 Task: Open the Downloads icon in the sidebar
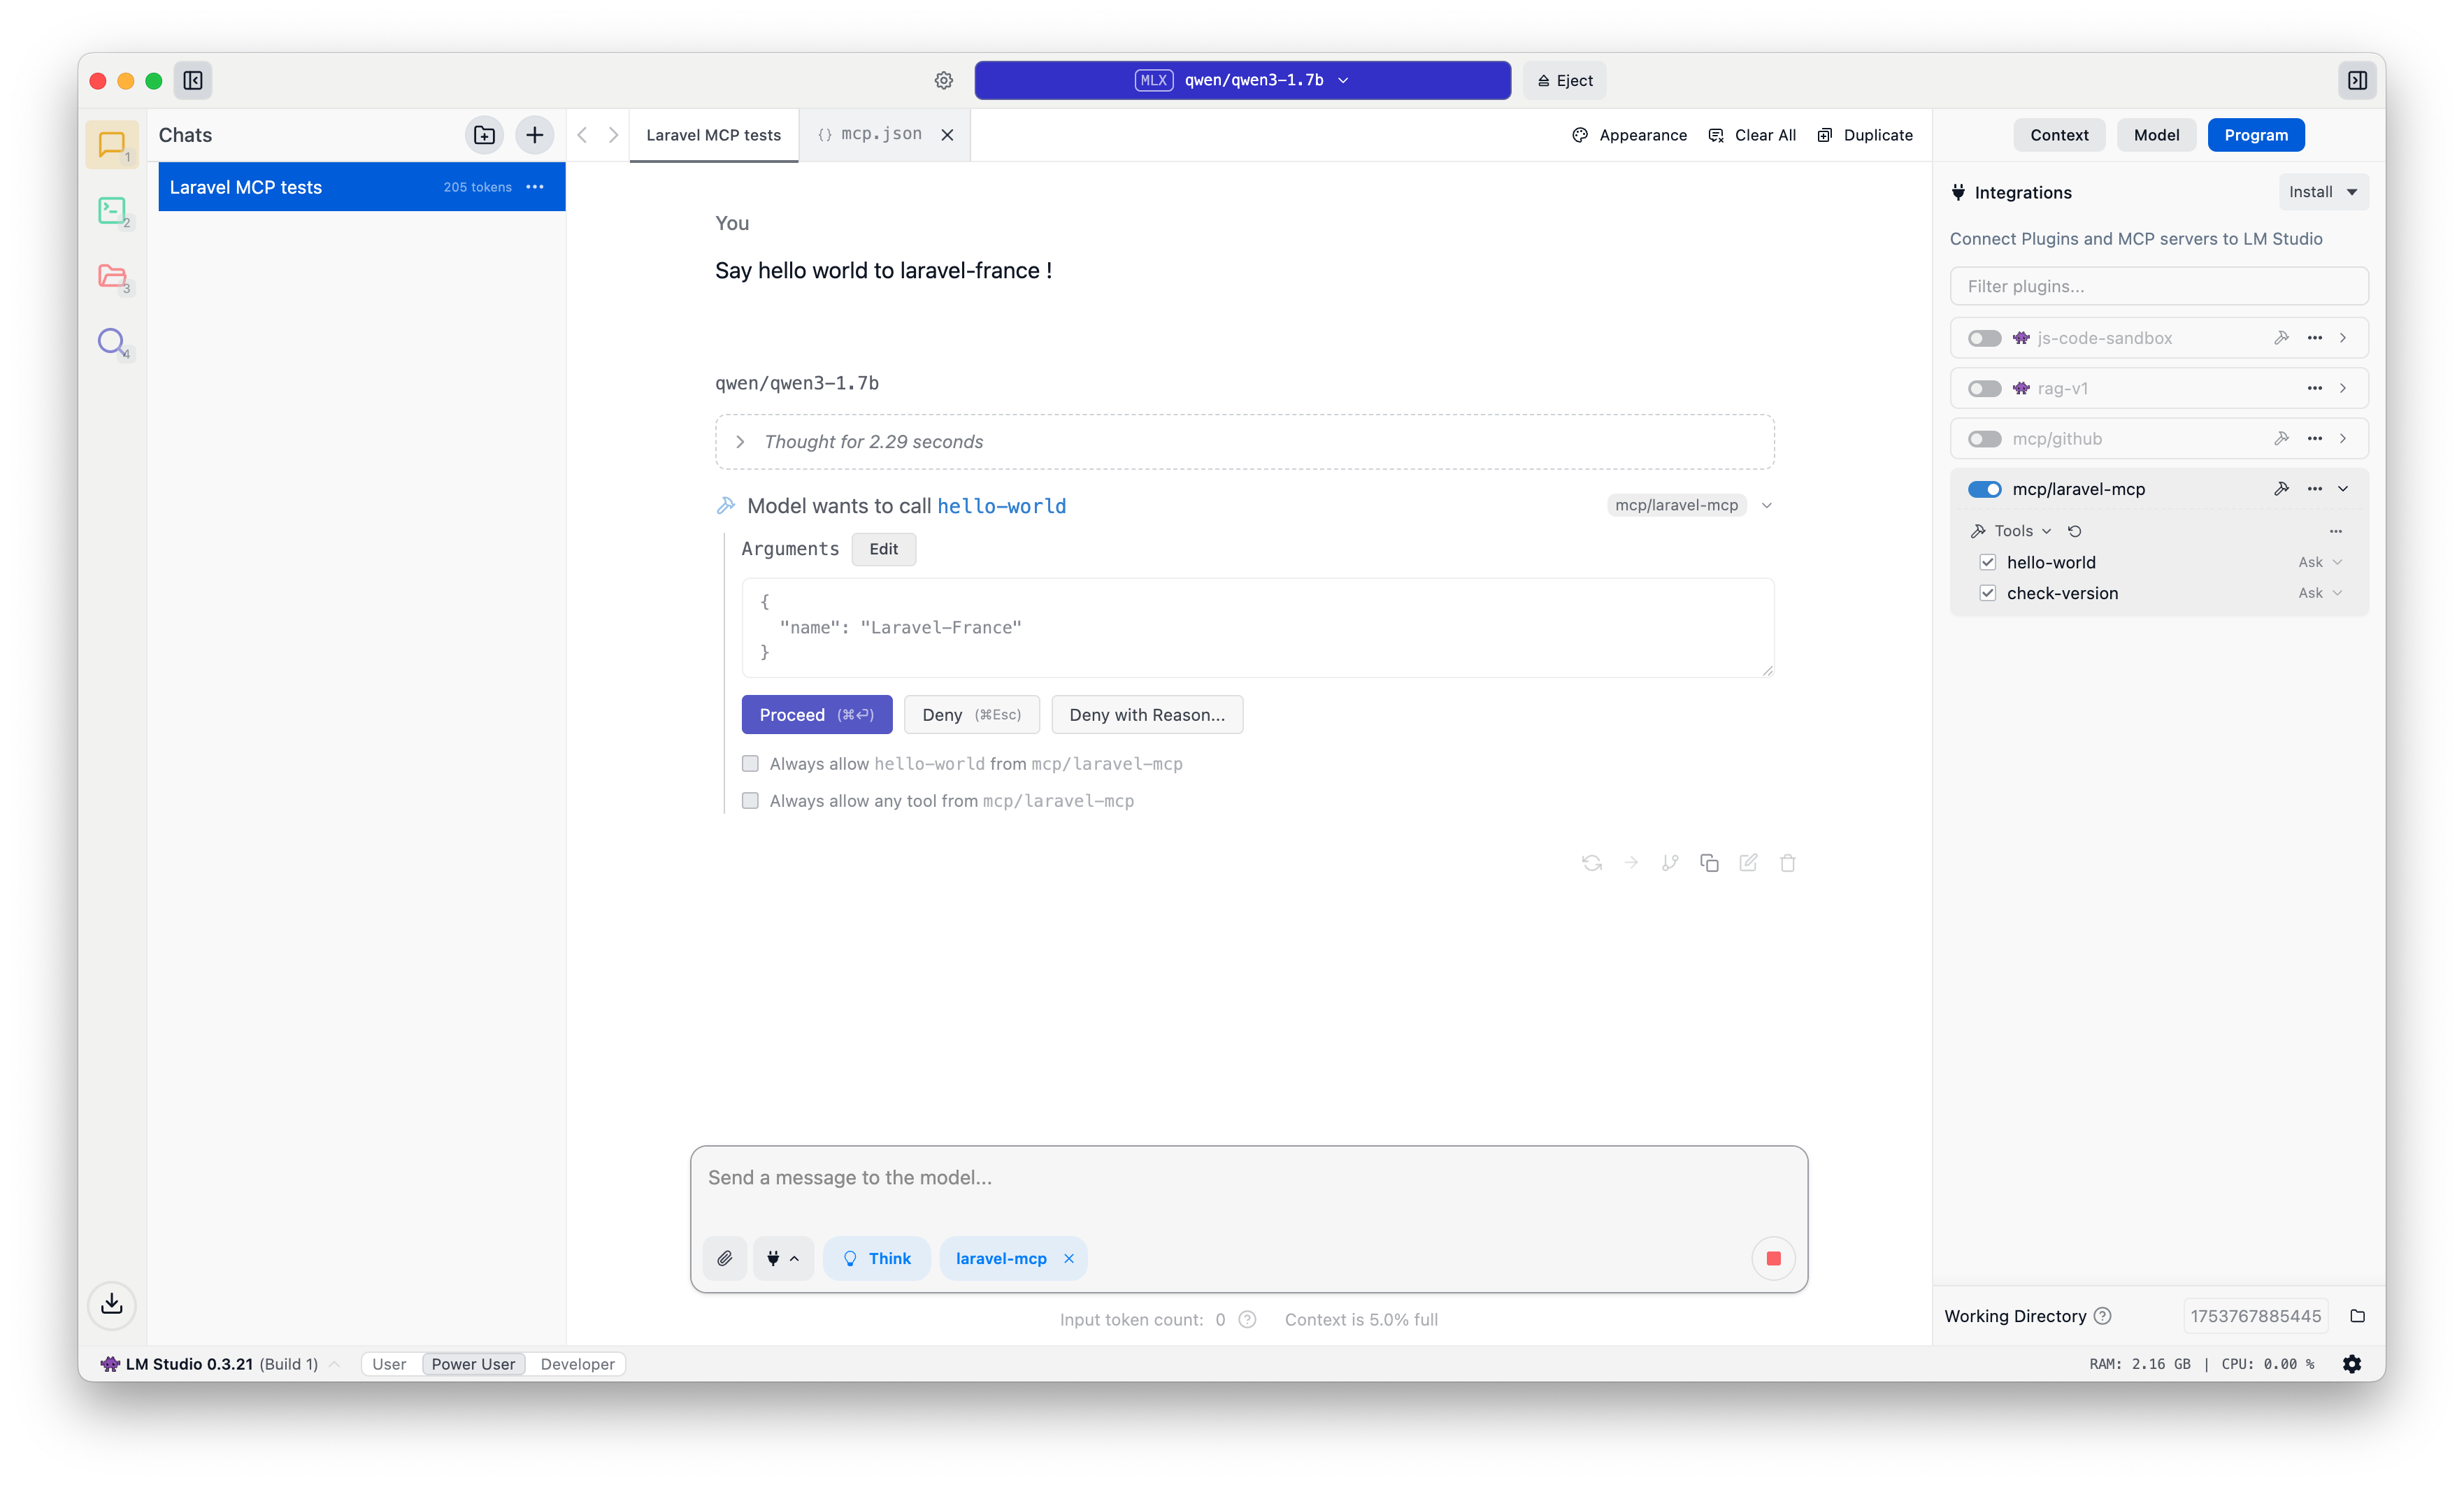pos(112,1304)
